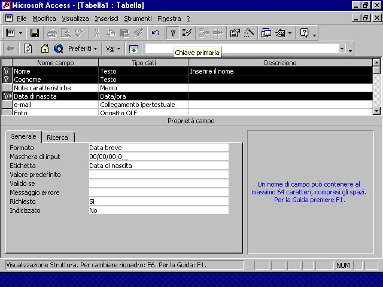
Task: Open the properties icon
Action: 235,33
